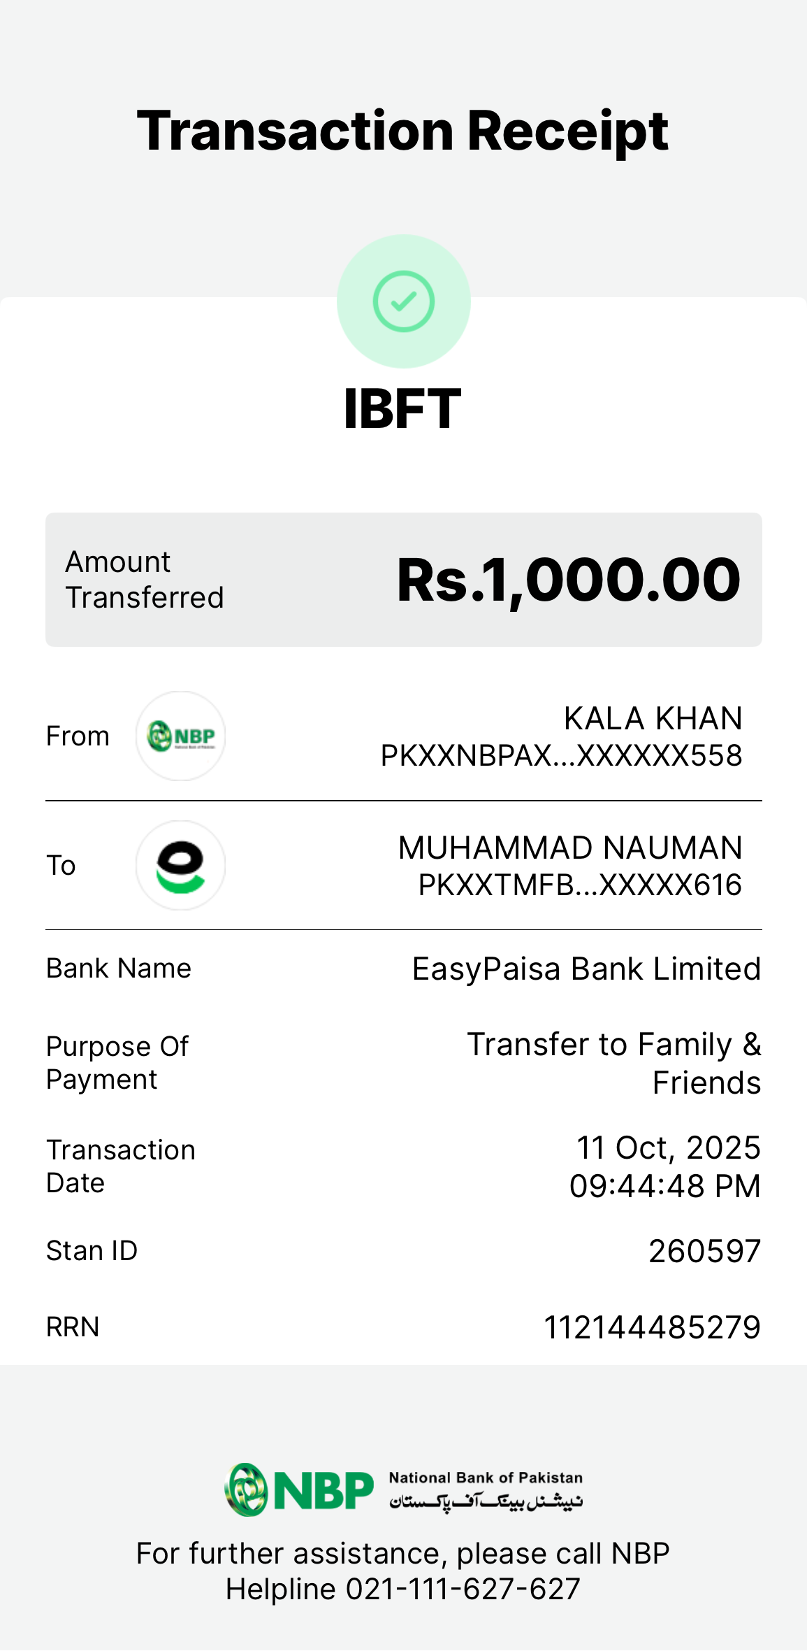Tap the Amount Transferred label
This screenshot has width=807, height=1651.
pos(145,580)
